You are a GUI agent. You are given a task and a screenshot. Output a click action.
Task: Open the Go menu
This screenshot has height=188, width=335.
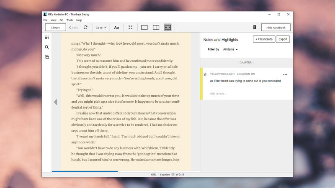click(62, 20)
